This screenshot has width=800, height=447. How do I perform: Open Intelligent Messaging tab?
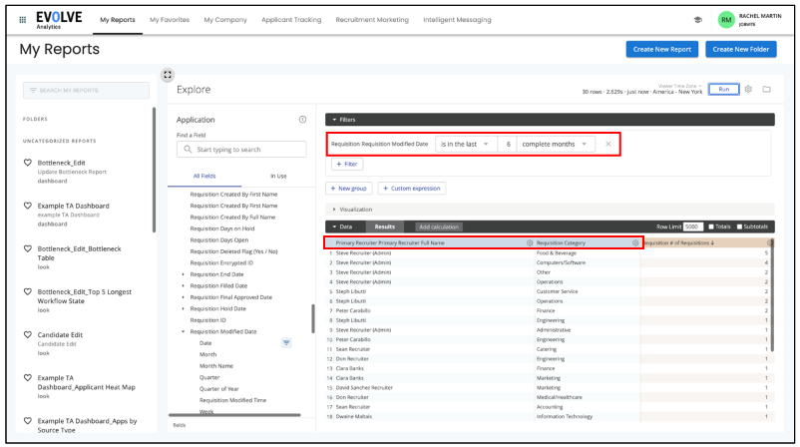[457, 20]
